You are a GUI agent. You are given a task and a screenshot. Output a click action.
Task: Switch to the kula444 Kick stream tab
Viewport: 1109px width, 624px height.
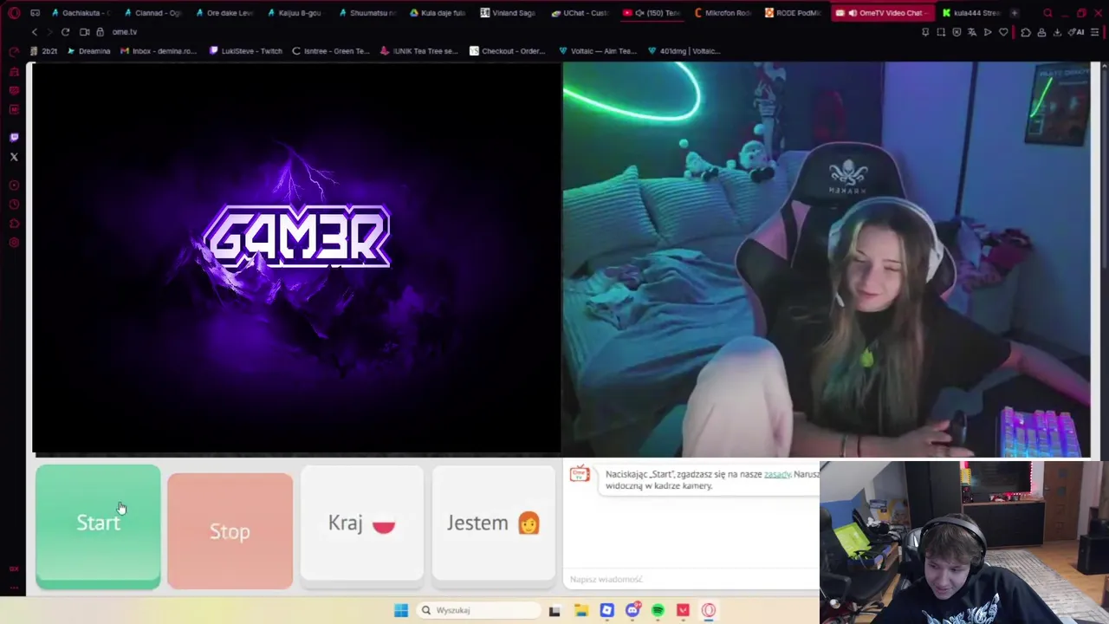(x=970, y=13)
